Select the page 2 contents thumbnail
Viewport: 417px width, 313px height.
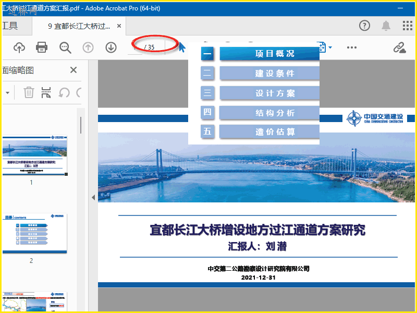click(34, 233)
